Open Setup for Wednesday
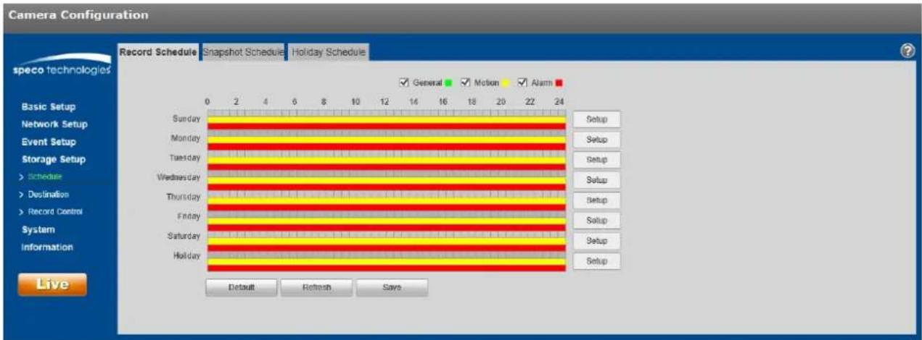The image size is (922, 340). point(596,180)
